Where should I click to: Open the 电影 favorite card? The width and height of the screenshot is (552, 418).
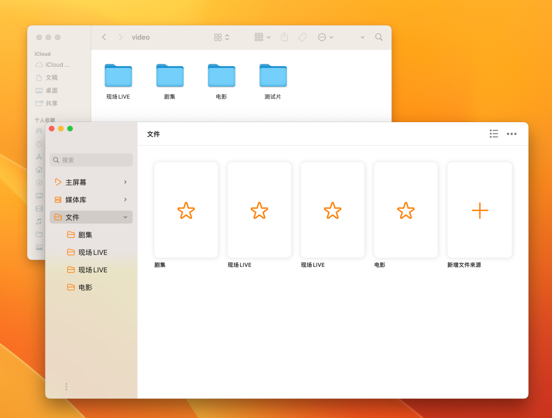click(405, 210)
